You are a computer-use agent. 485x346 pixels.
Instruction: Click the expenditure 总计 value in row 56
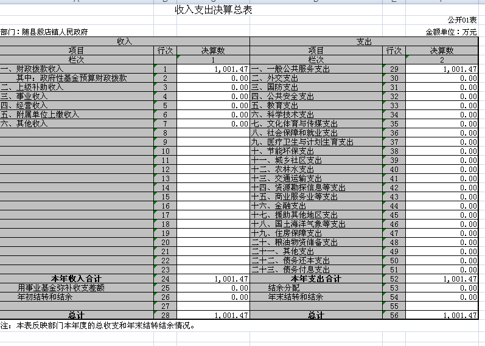[x=442, y=315]
